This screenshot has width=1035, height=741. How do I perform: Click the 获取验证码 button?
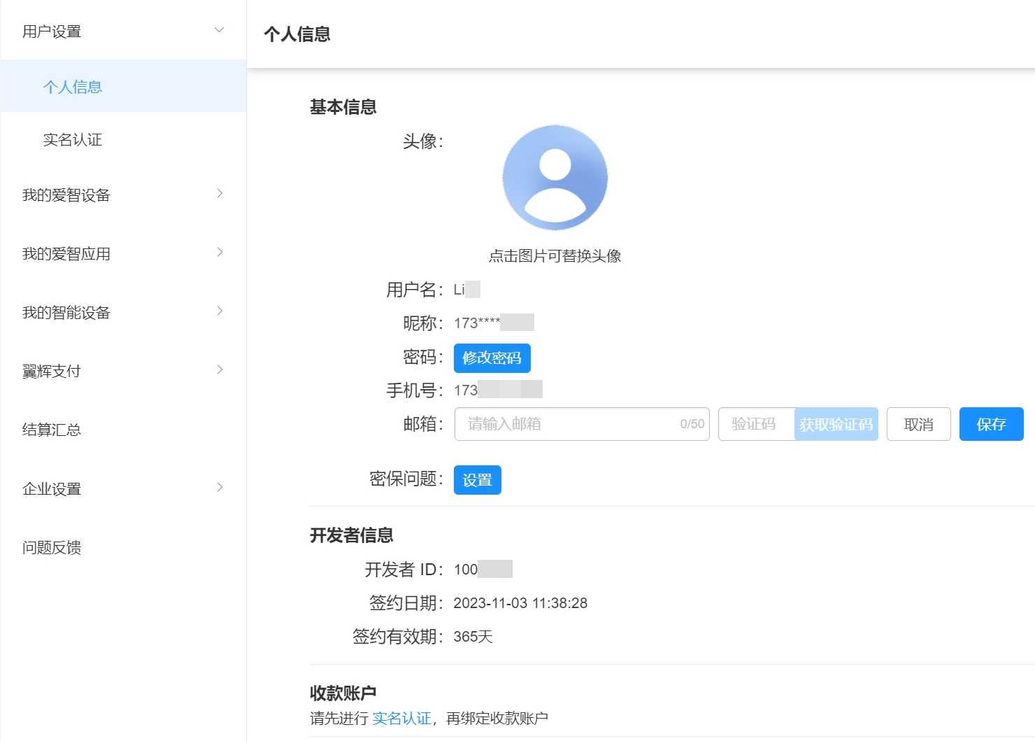tap(836, 423)
